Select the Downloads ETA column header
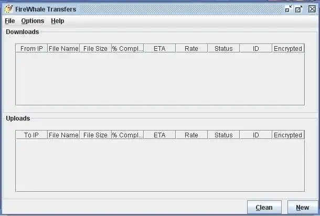The width and height of the screenshot is (320, 216). point(159,49)
